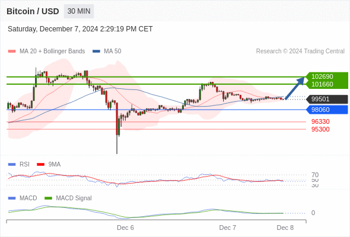Click the green MACD Signal swatch

48,198
